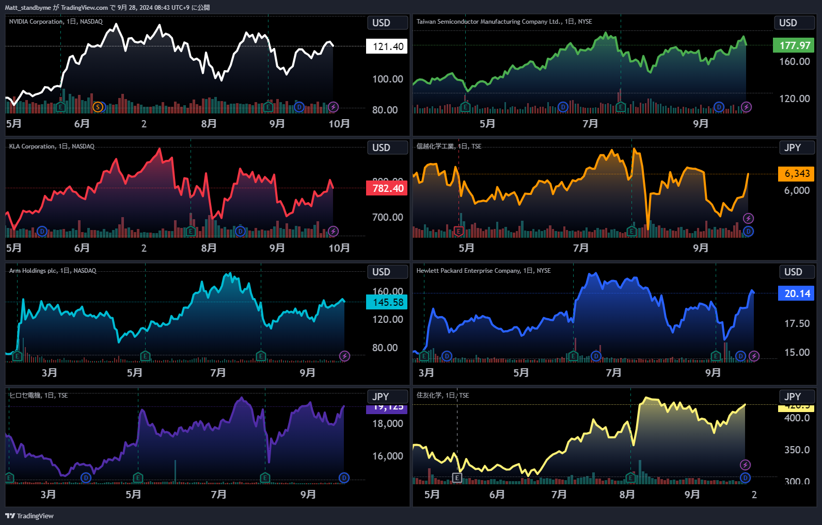Click the lightning marker on Taiwan Semiconductor chart
This screenshot has width=822, height=525.
746,107
